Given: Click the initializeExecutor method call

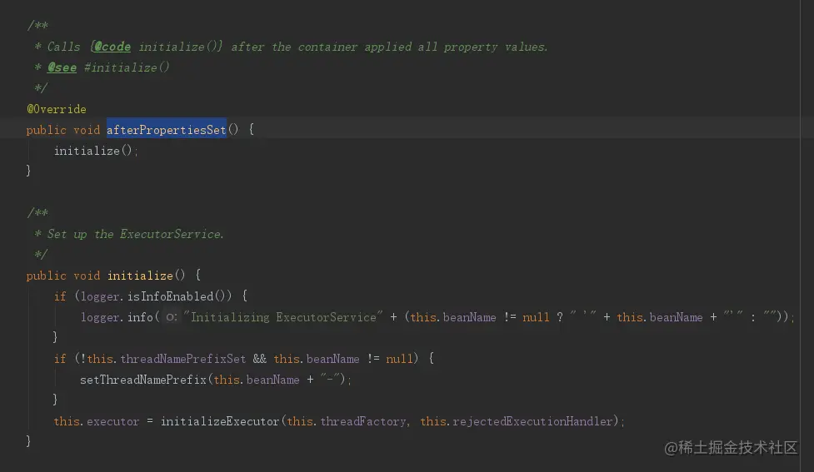Looking at the screenshot, I should 220,421.
